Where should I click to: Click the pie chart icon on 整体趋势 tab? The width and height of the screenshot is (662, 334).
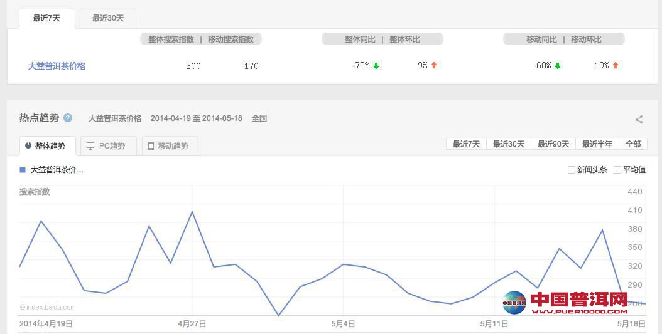pos(28,145)
